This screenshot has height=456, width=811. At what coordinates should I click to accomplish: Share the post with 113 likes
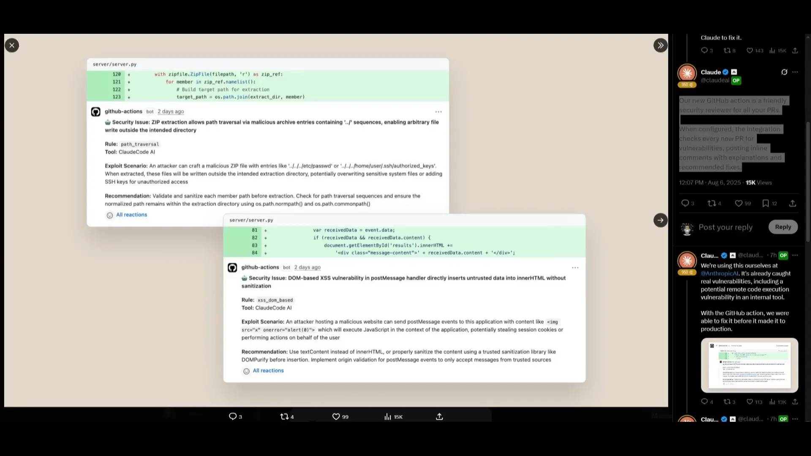tap(795, 402)
